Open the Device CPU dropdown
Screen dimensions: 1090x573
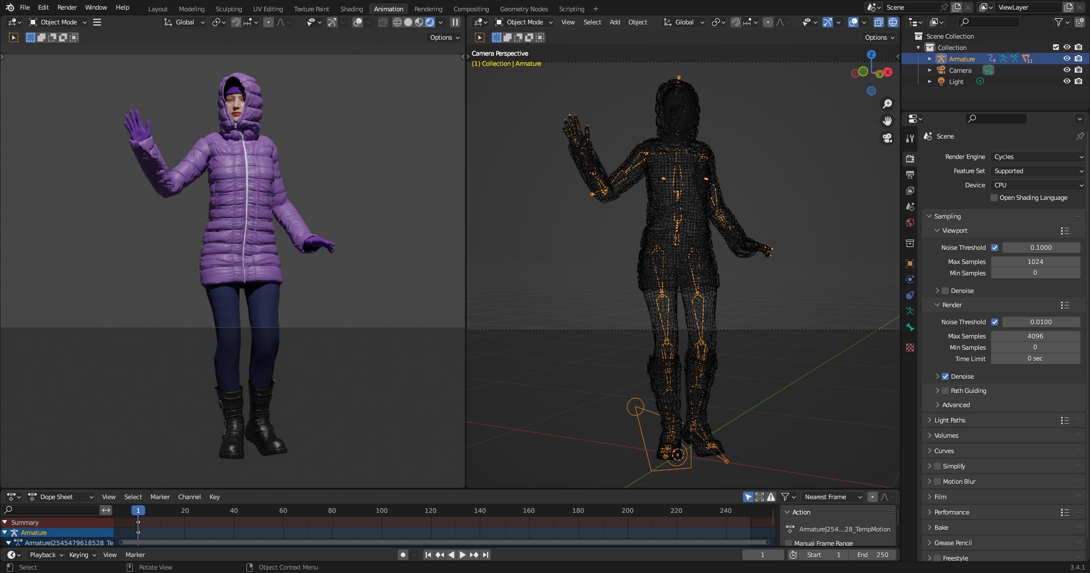coord(1038,185)
